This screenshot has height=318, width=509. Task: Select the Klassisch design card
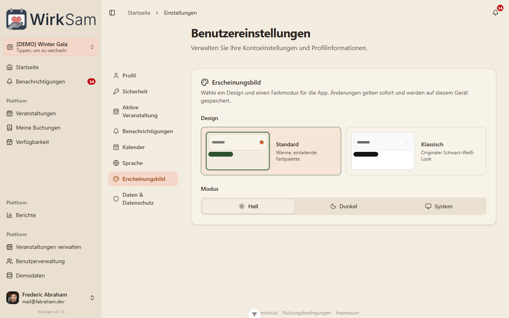[x=416, y=151]
